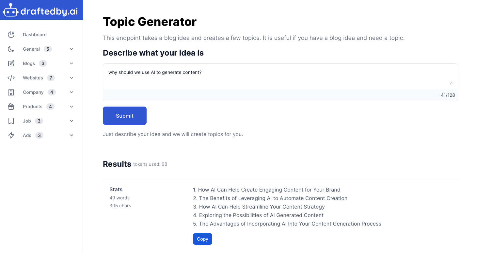Focus the blog idea text area
477x254 pixels.
pyautogui.click(x=280, y=76)
